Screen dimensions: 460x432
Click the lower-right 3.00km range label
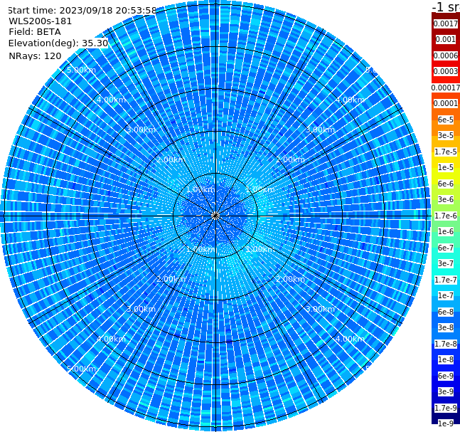coord(320,309)
